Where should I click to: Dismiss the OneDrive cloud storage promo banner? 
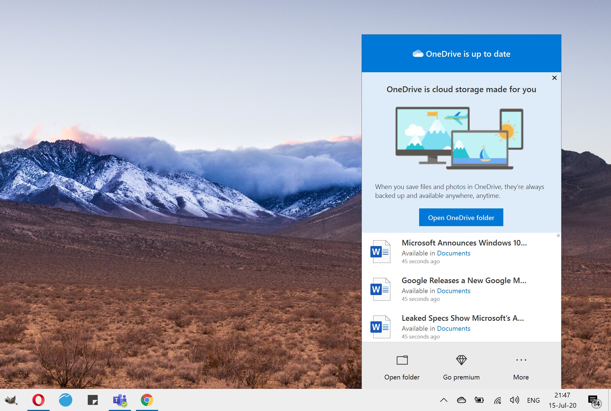pos(554,78)
